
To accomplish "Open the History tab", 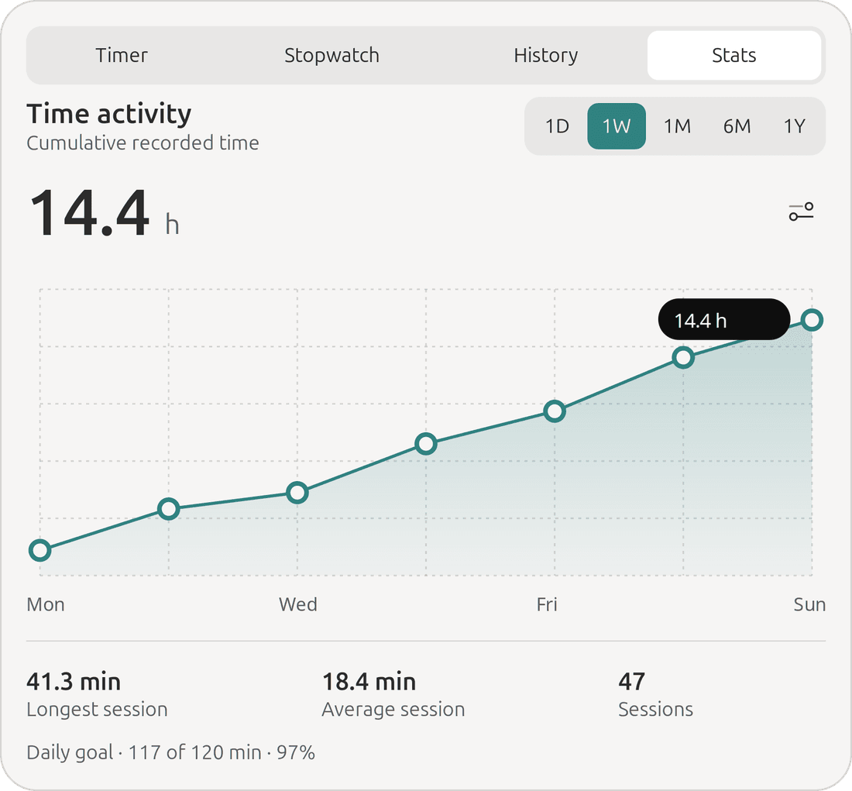I will click(x=545, y=56).
